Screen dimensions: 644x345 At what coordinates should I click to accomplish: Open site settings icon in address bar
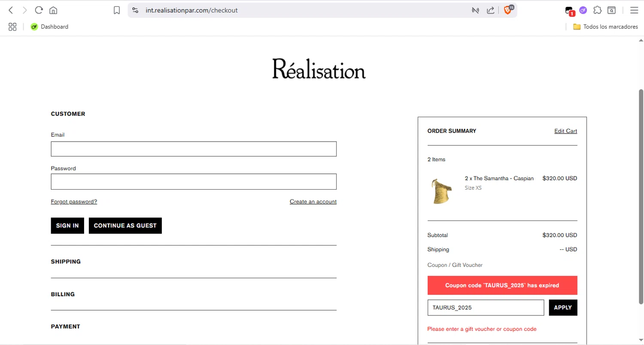(x=135, y=10)
